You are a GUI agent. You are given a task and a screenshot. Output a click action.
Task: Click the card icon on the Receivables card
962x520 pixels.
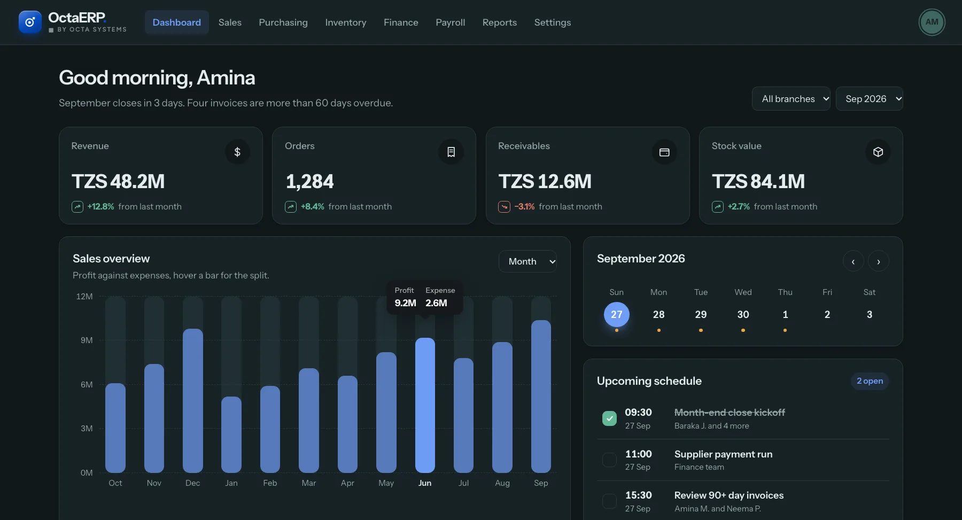pyautogui.click(x=664, y=152)
